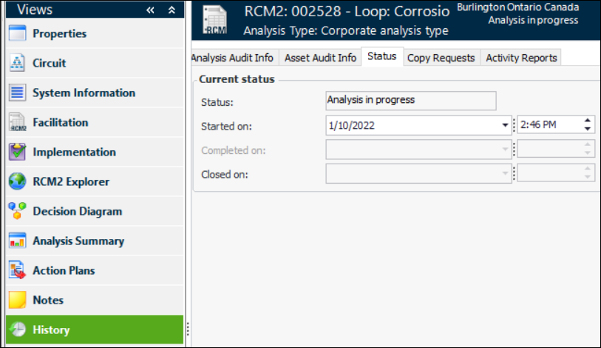The width and height of the screenshot is (601, 348).
Task: Open the Completed on date dropdown
Action: 505,150
